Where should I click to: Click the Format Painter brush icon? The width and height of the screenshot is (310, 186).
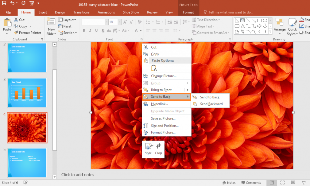tap(16, 33)
